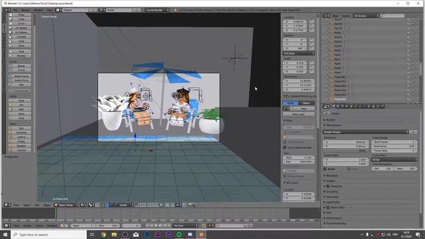Open the Help menu
425x239 pixels.
point(49,10)
